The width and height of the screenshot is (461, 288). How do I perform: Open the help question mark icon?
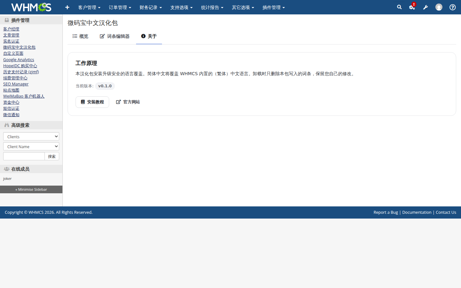point(453,7)
